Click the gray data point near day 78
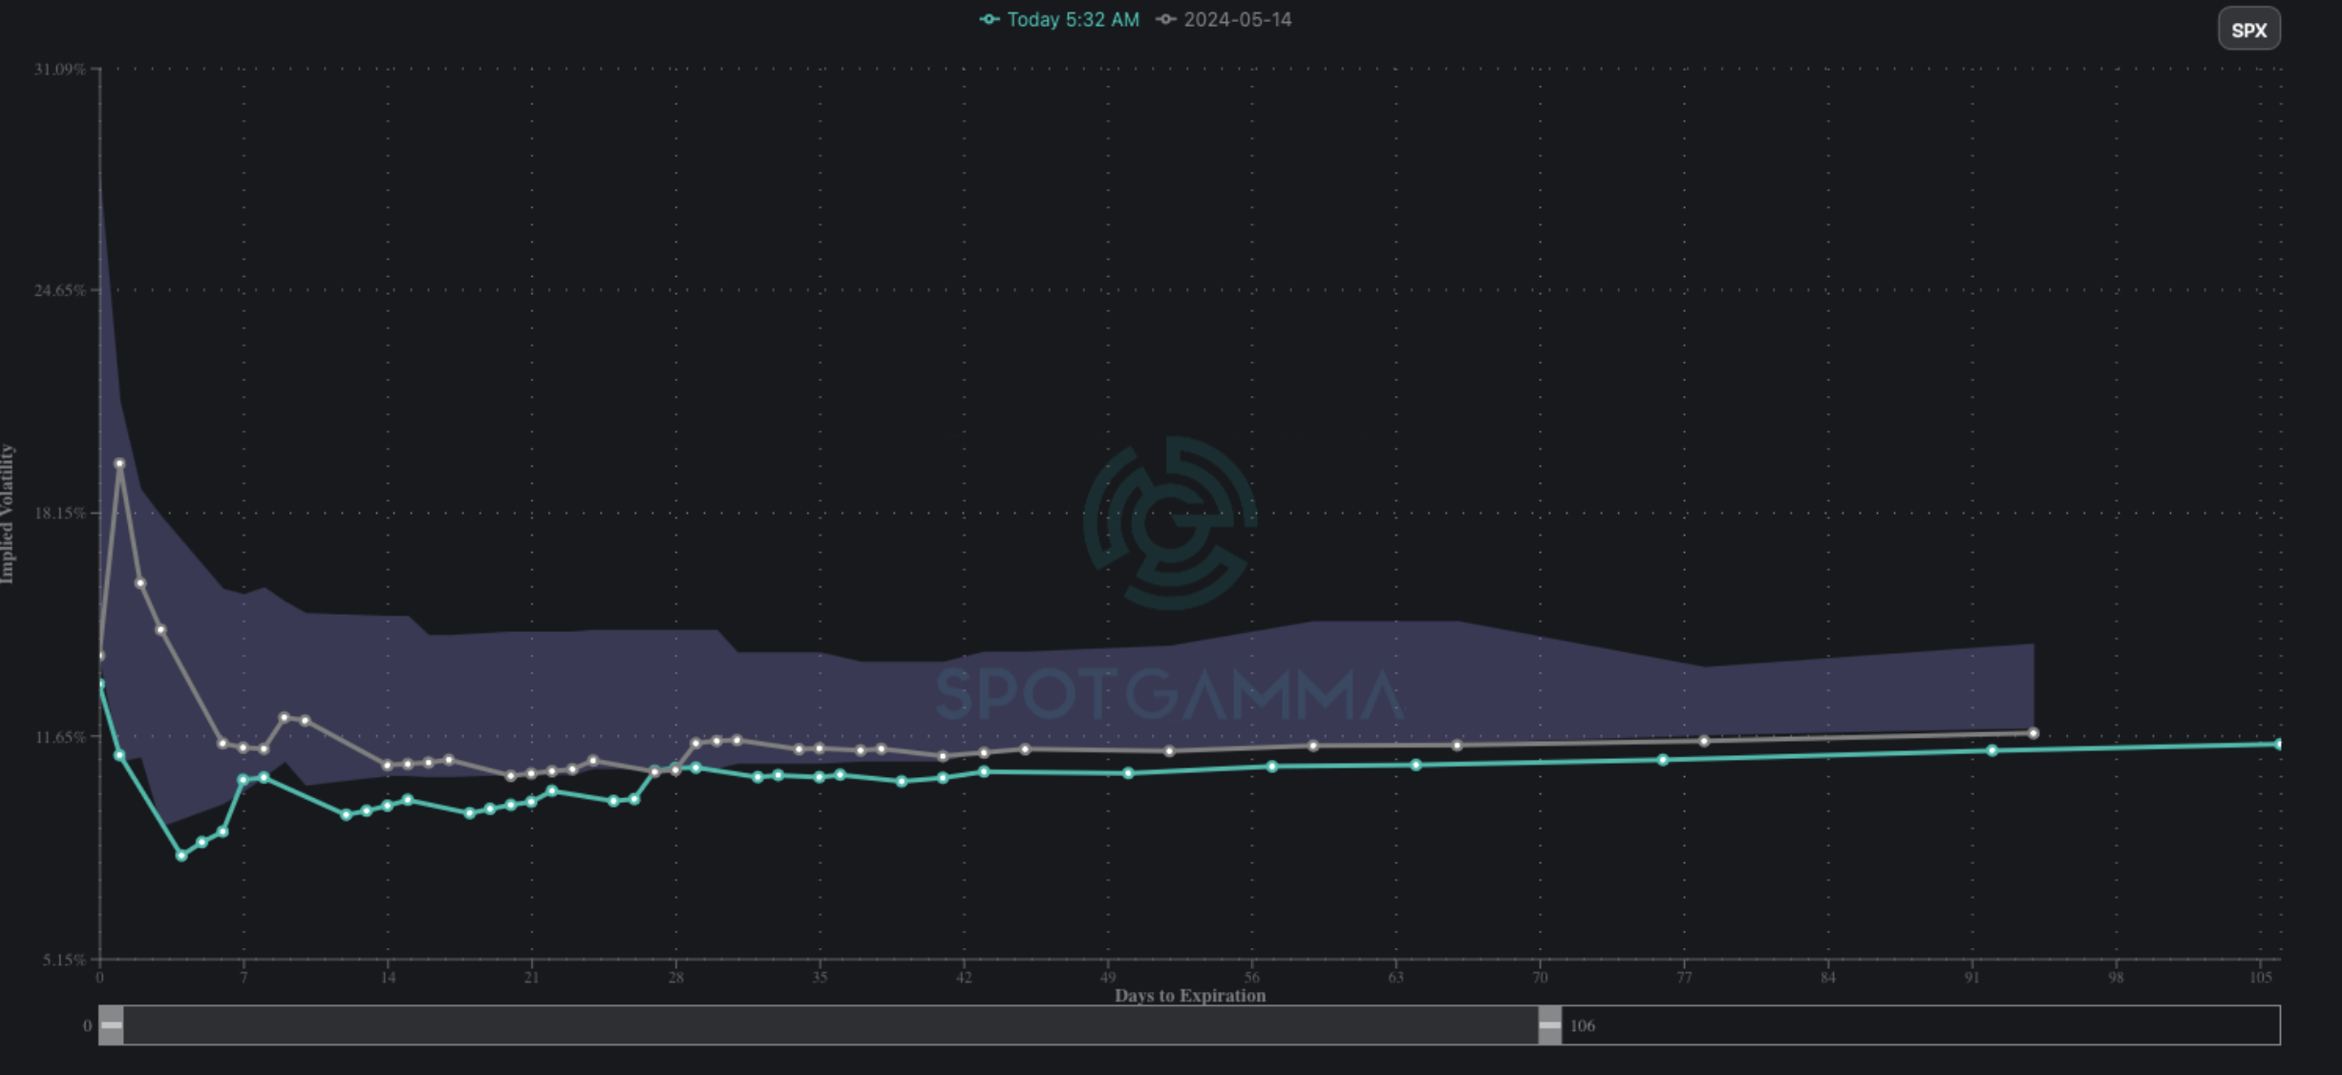This screenshot has width=2342, height=1075. (1704, 741)
